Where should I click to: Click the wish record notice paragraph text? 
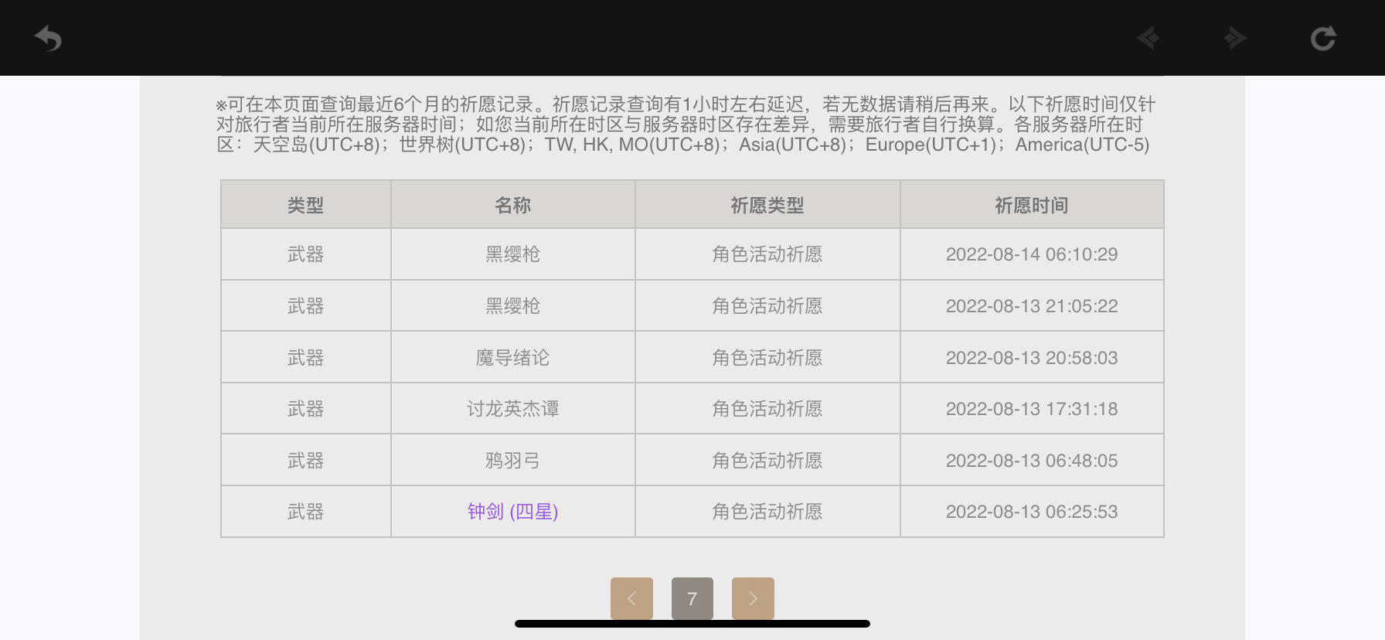coord(686,124)
